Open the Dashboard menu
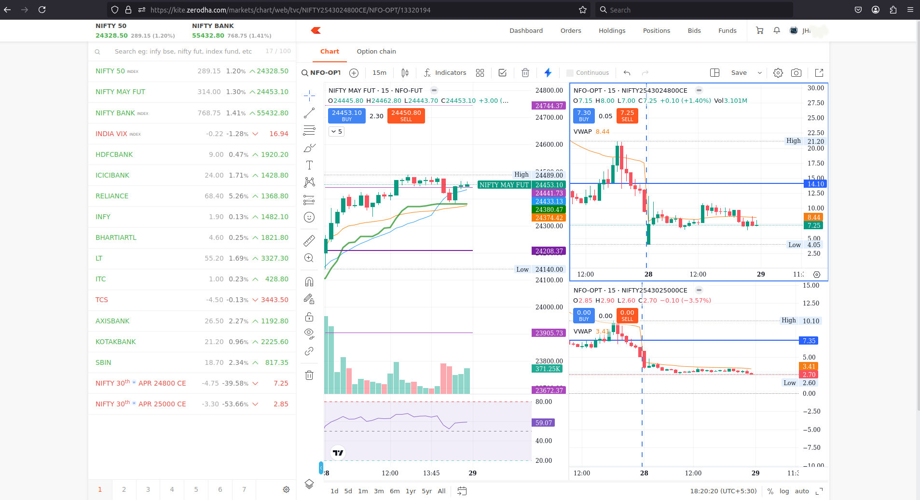This screenshot has width=920, height=500. (526, 30)
